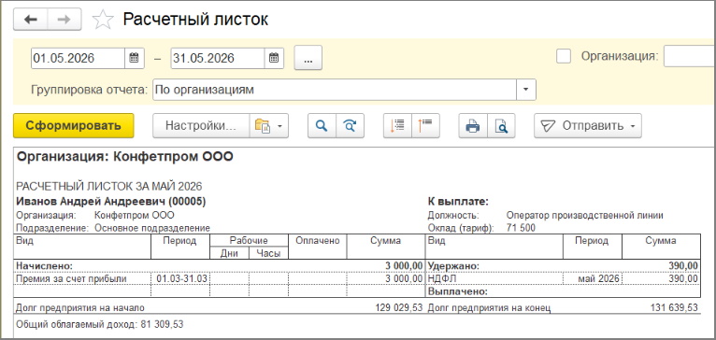This screenshot has height=340, width=716.
Task: Select the РАСЧЕТНЫЙ ЛИСТОК ЗА МАЙ 2026 title
Action: 109,186
